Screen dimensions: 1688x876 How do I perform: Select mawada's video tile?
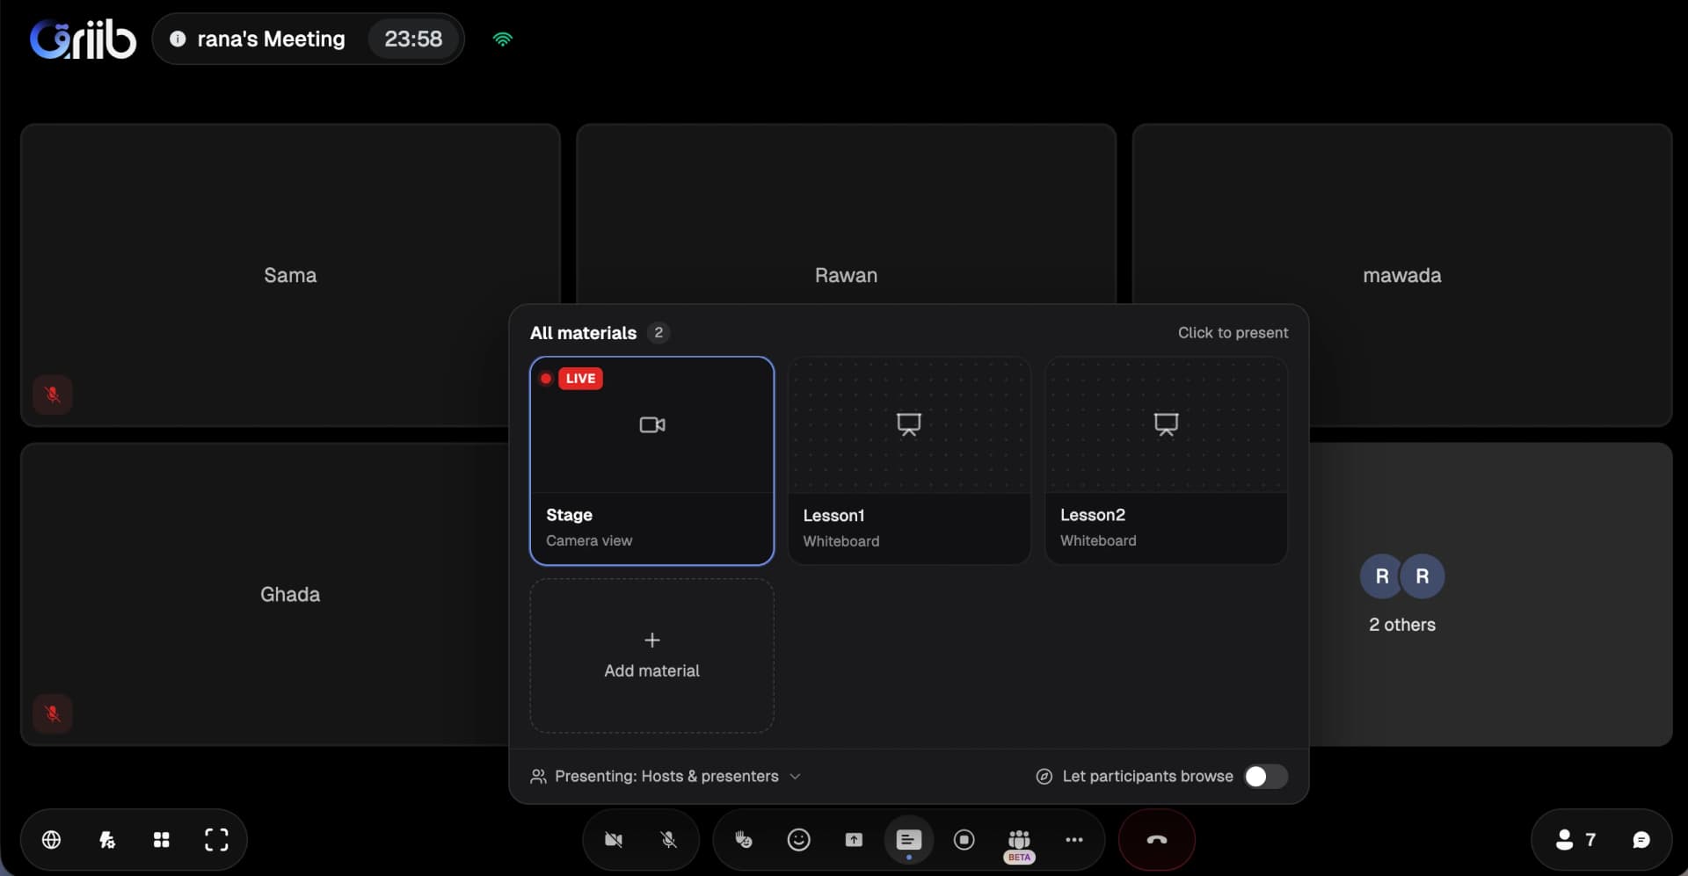click(x=1401, y=275)
